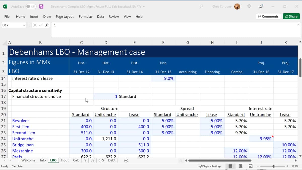Image resolution: width=302 pixels, height=170 pixels.
Task: Add a new sheet with the plus icon
Action: coord(126,160)
